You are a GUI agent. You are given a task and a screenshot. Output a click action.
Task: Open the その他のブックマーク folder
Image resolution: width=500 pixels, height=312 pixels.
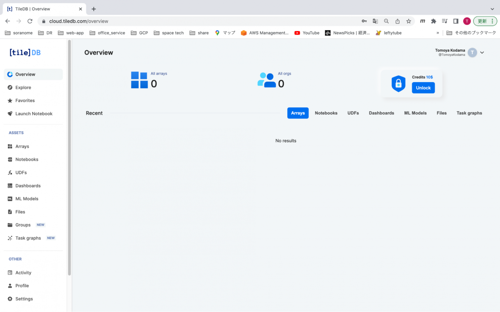(471, 33)
